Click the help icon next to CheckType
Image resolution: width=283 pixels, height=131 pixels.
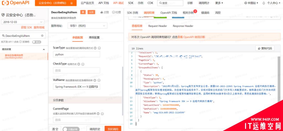coord(79,64)
